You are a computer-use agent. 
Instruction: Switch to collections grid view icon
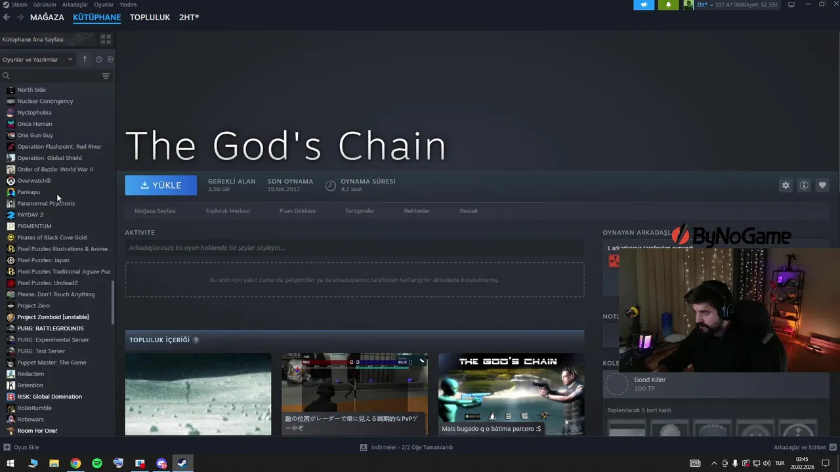tap(106, 39)
